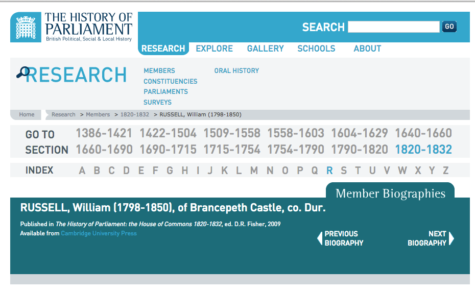Open the Constituencies link
Image resolution: width=475 pixels, height=292 pixels.
click(x=170, y=82)
